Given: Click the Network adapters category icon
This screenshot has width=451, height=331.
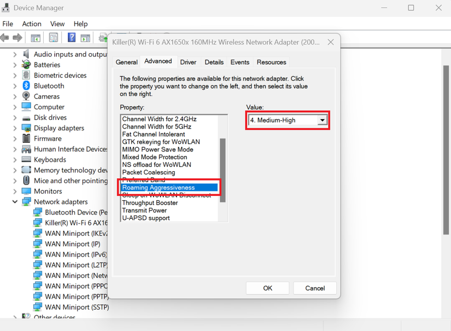Looking at the screenshot, I should 26,201.
